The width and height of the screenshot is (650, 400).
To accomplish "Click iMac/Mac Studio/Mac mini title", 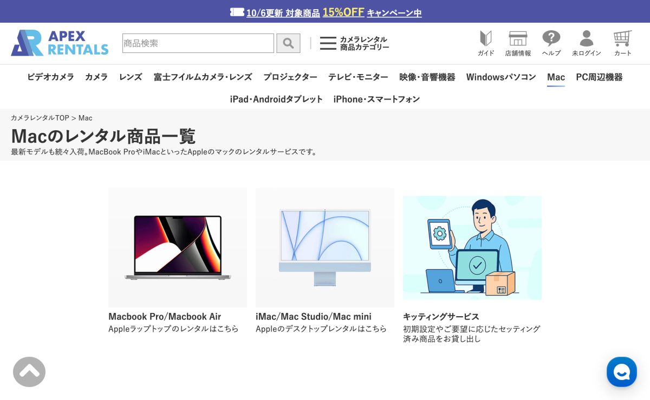I will click(x=314, y=317).
